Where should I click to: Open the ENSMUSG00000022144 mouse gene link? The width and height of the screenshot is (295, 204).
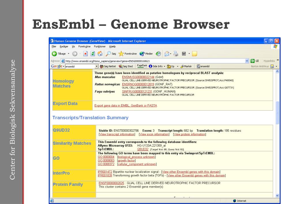[x=138, y=77]
